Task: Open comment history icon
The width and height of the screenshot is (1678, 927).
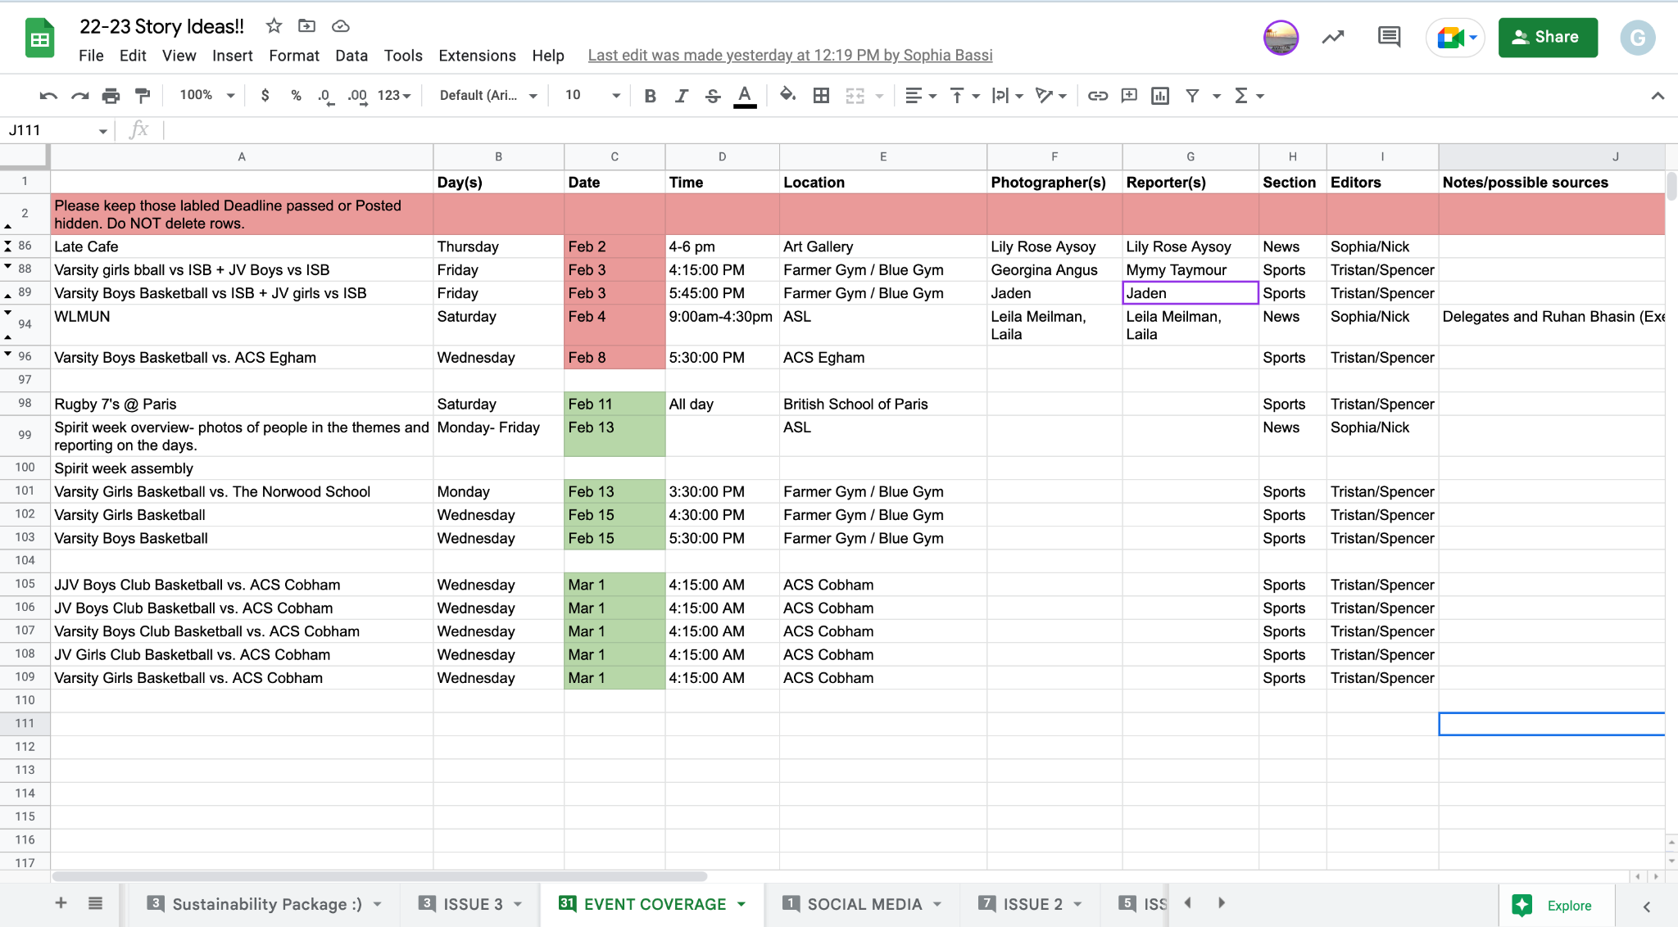Action: (x=1389, y=37)
